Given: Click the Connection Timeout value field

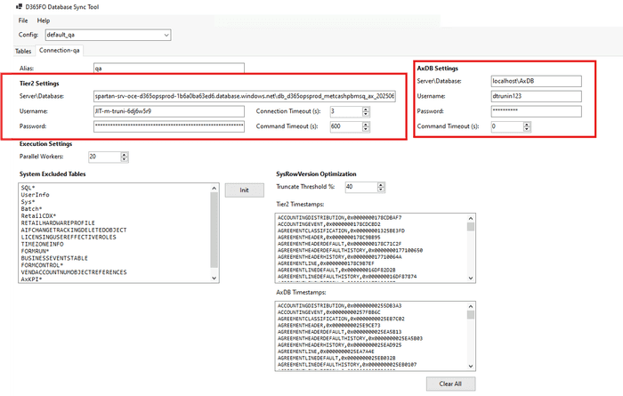Looking at the screenshot, I should tap(346, 111).
